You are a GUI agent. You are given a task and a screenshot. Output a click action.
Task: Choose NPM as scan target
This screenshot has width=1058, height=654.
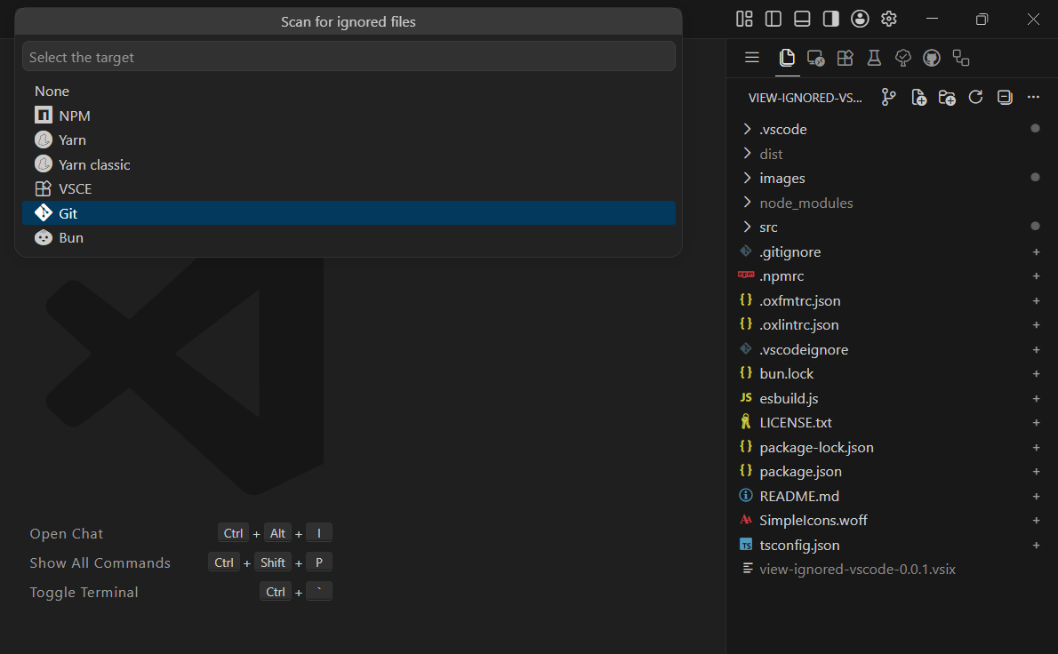click(349, 116)
